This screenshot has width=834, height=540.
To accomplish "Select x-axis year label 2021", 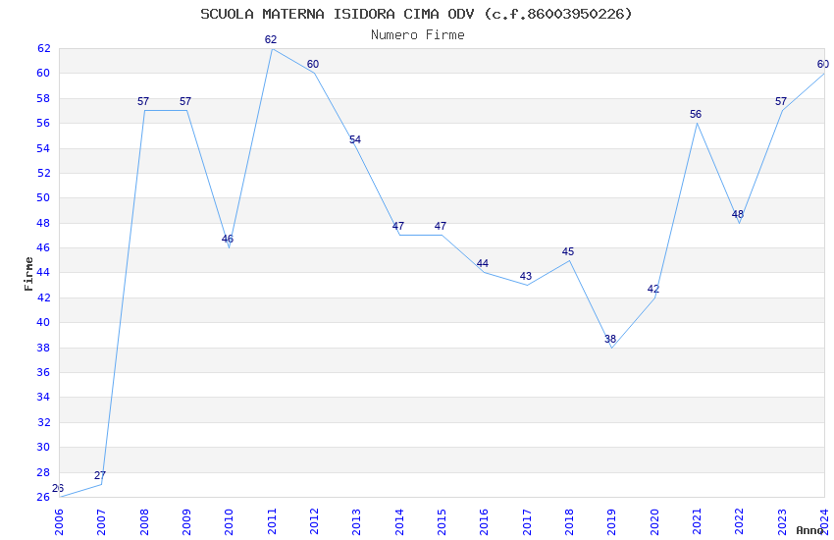I will point(697,521).
